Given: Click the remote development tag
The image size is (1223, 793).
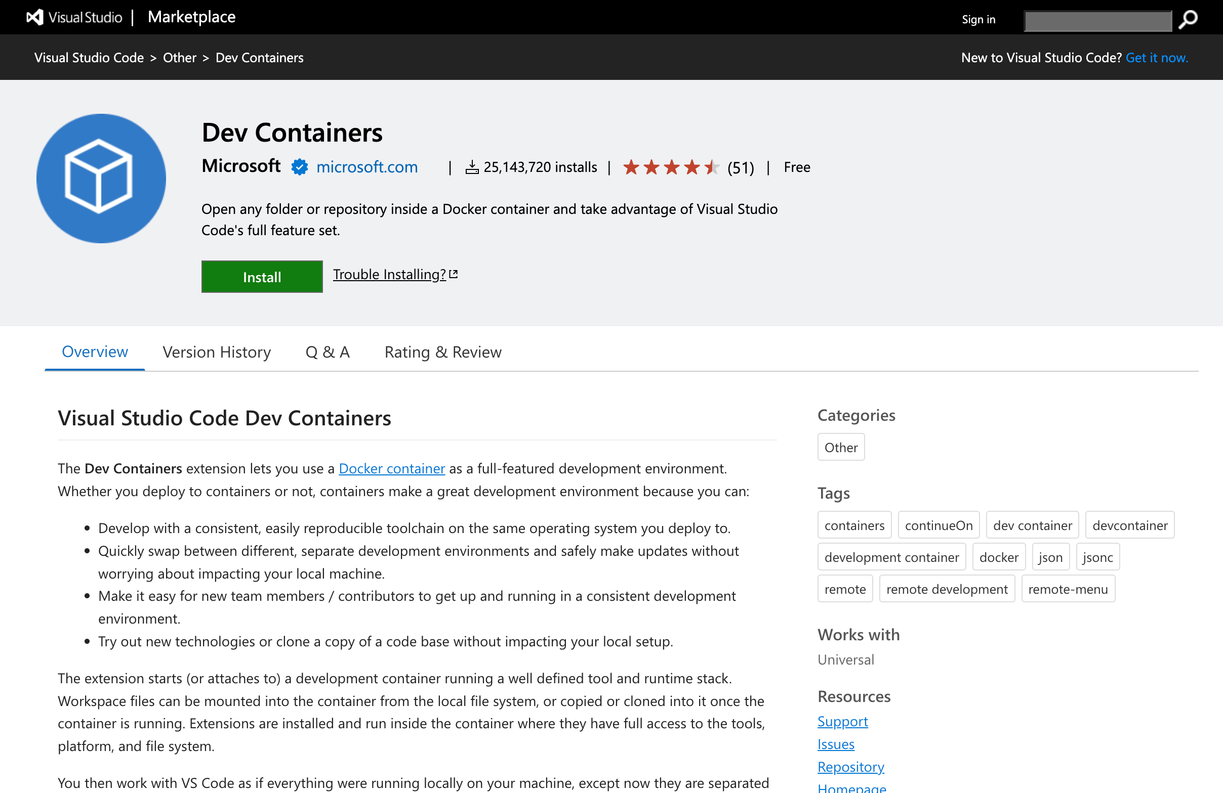Looking at the screenshot, I should click(x=947, y=589).
